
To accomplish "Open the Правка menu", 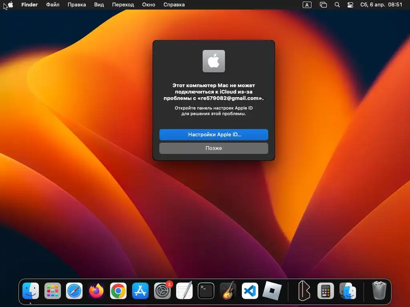I will (76, 5).
